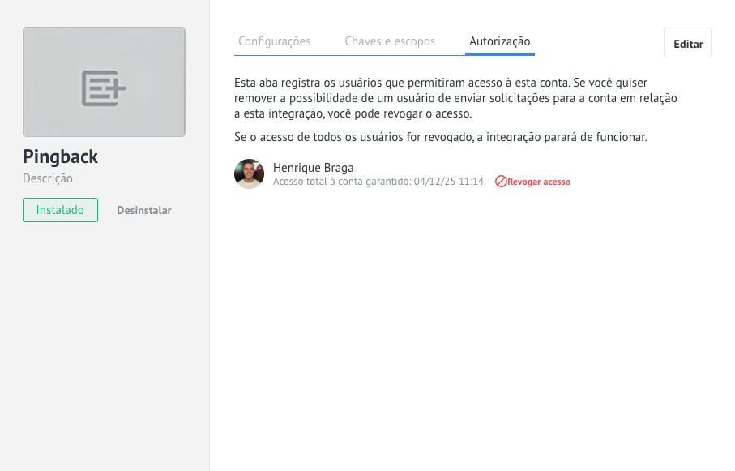Revoke access via the Revogar acesso link
Viewport: 735px width, 471px height.
(538, 182)
